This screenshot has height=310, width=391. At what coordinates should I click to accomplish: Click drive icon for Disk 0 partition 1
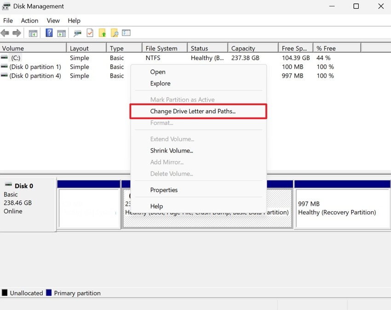4,67
